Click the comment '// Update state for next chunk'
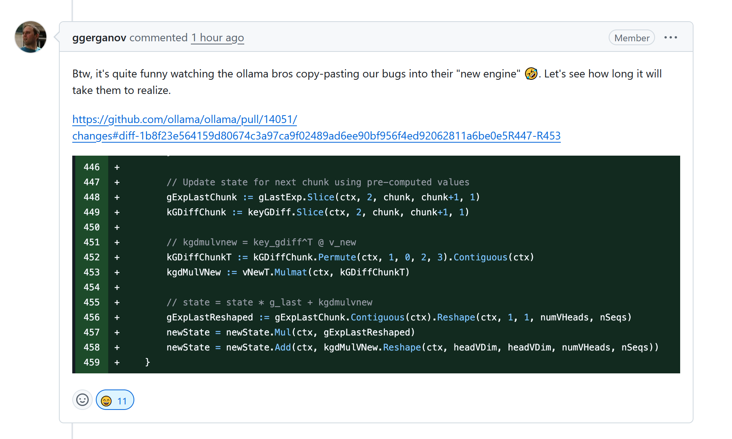The image size is (732, 439). 318,182
